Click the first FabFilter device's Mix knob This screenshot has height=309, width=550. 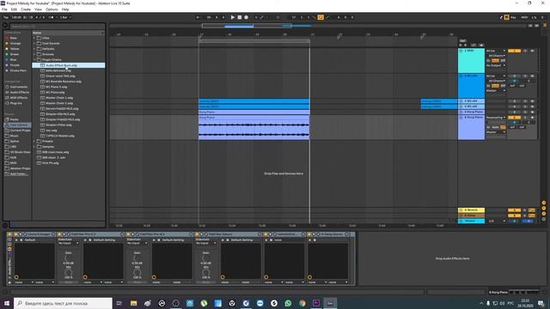click(69, 273)
